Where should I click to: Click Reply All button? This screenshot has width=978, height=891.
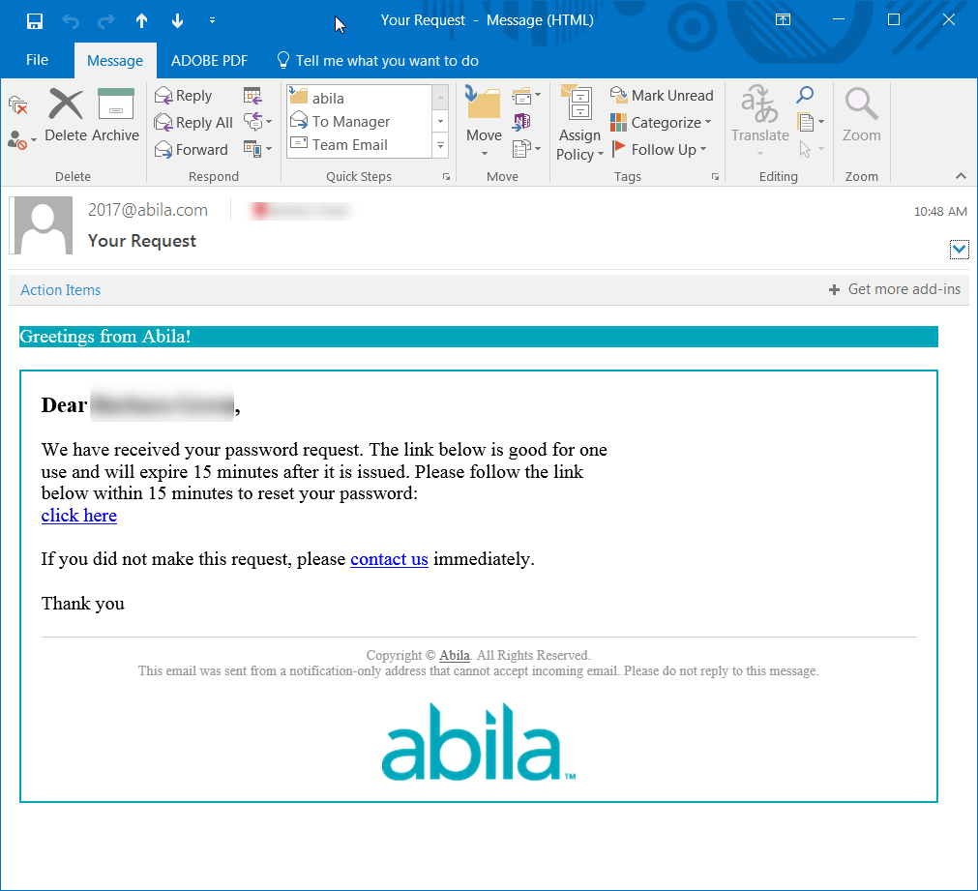pos(193,122)
